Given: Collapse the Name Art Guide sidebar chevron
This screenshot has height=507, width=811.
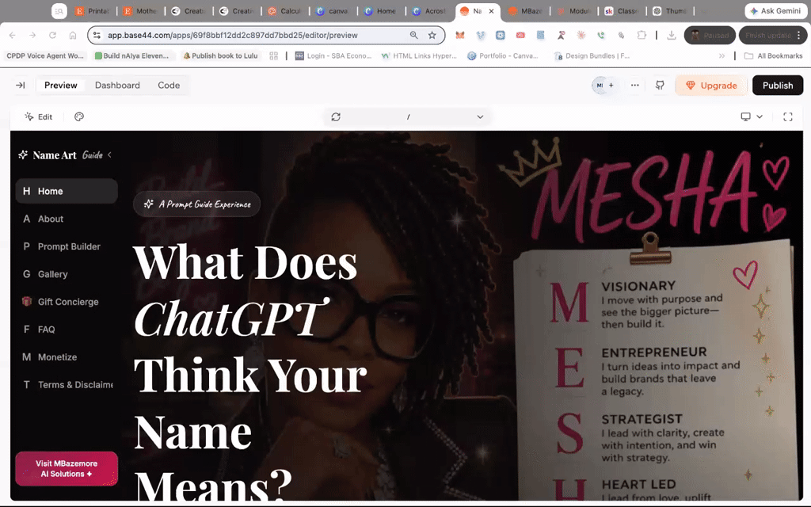Looking at the screenshot, I should (109, 154).
